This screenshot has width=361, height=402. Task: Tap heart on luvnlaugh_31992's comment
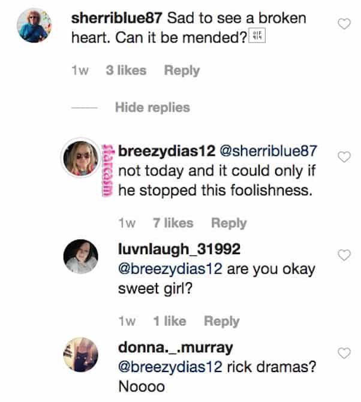344,256
